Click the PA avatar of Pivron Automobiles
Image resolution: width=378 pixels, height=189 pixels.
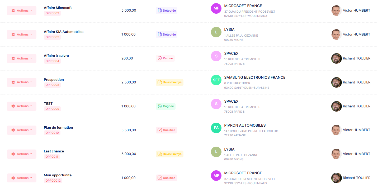216,128
